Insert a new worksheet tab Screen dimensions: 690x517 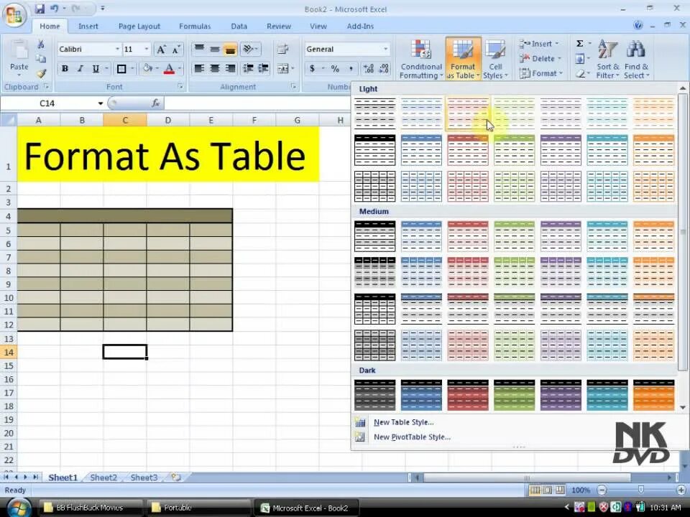[176, 478]
